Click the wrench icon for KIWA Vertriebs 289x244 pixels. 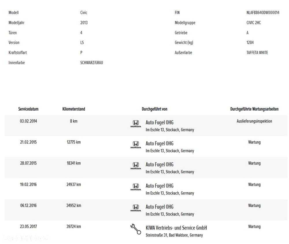[136, 229]
